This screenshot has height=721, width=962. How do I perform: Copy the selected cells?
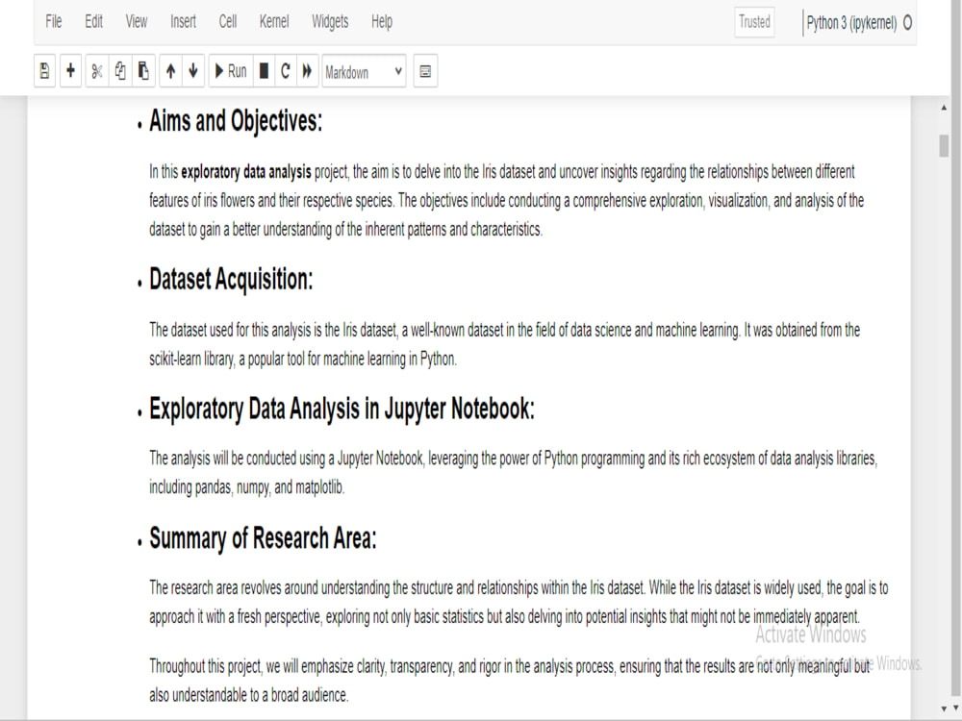point(119,70)
